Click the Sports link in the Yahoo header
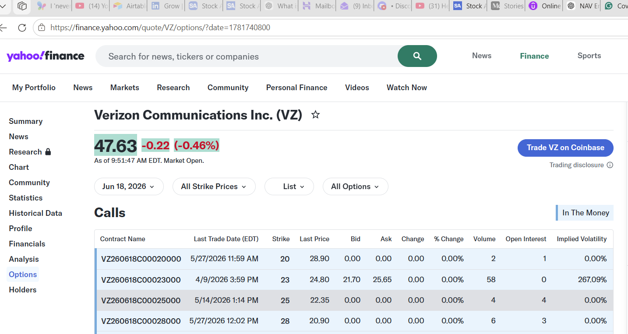This screenshot has width=628, height=334. pyautogui.click(x=589, y=56)
